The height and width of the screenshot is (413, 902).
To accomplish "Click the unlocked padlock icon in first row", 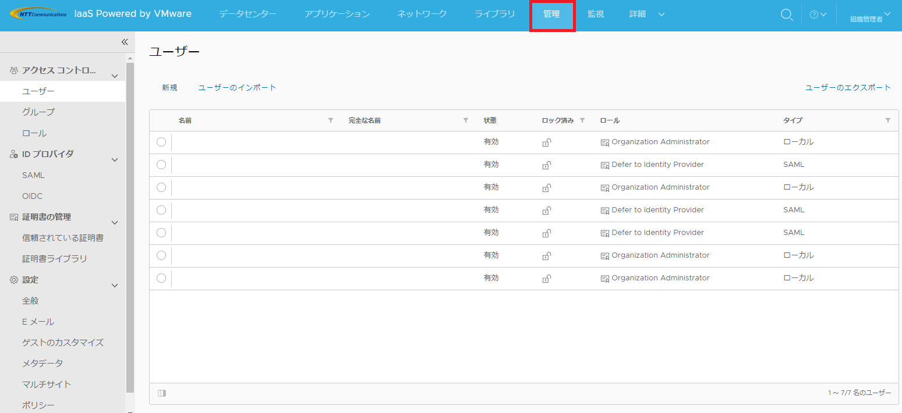I will (x=547, y=143).
